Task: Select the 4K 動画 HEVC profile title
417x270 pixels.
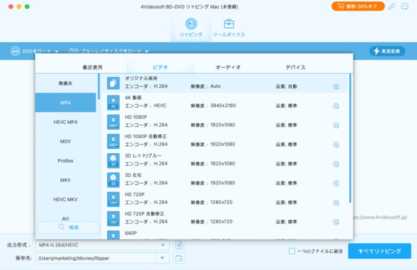Action: [133, 98]
